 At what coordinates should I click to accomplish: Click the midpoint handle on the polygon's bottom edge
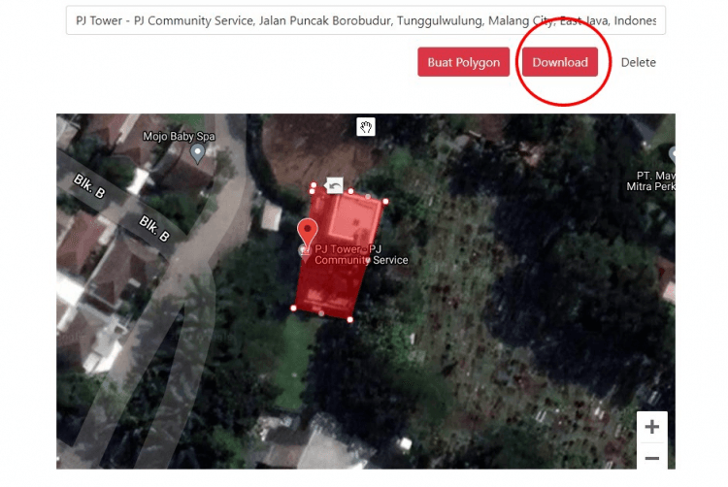(321, 313)
